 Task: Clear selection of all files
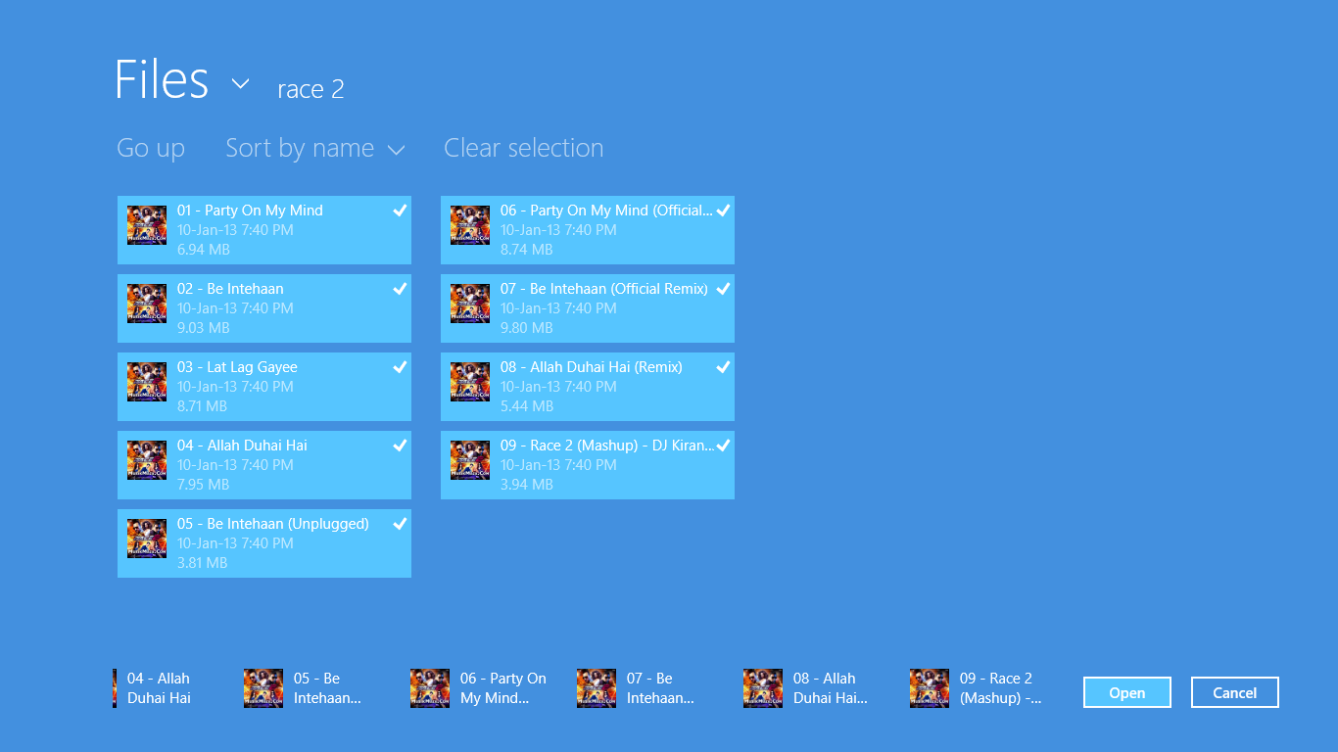pyautogui.click(x=523, y=148)
